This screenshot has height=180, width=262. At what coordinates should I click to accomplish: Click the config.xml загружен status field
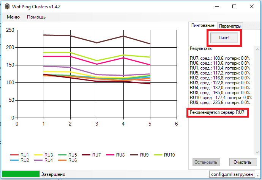232,174
